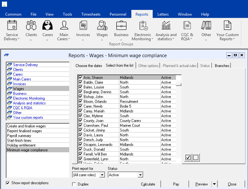Image resolution: width=248 pixels, height=189 pixels.
Task: Open the Wages ribbon icon
Action: (x=102, y=26)
